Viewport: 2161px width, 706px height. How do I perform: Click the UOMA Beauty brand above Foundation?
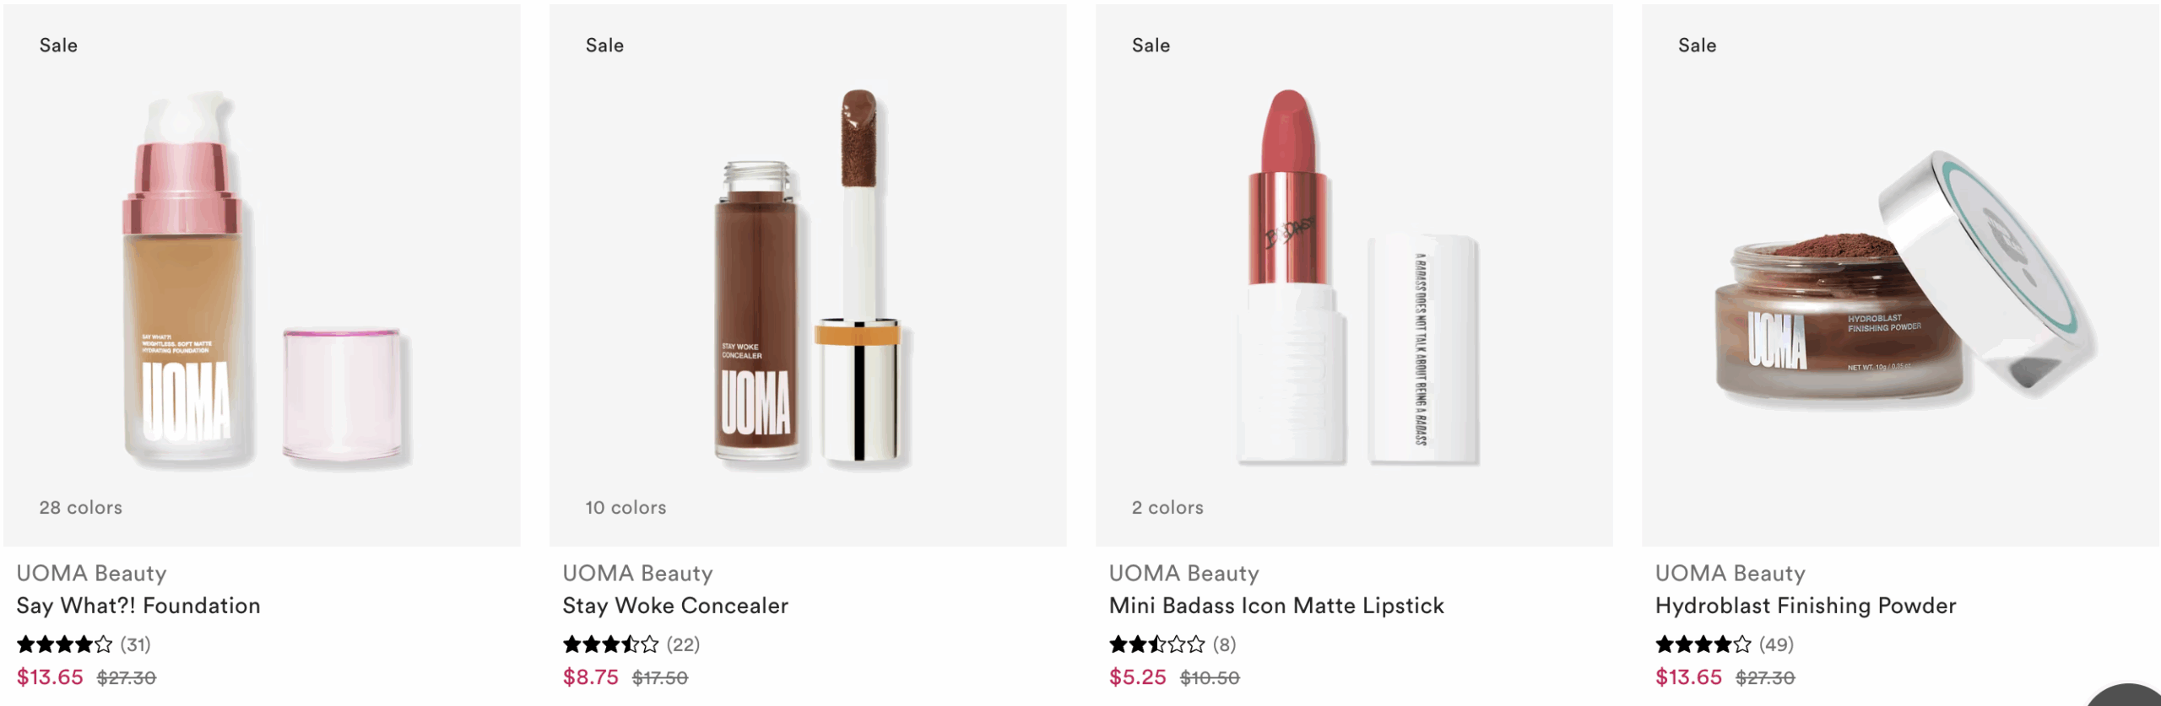point(91,574)
